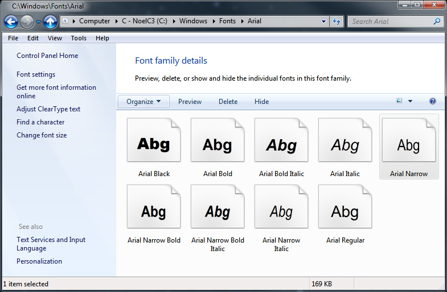Open the View menu
447x292 pixels.
tap(55, 38)
